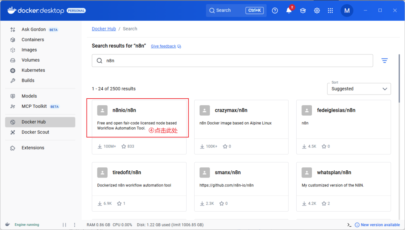Screen dimensions: 405x230
Task: Click the Disk usage status text
Action: [170, 225]
